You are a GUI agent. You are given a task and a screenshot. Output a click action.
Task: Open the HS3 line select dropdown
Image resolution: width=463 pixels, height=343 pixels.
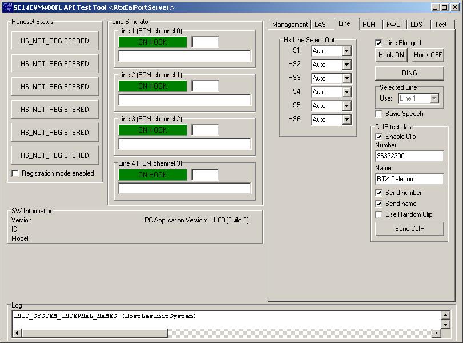point(346,78)
